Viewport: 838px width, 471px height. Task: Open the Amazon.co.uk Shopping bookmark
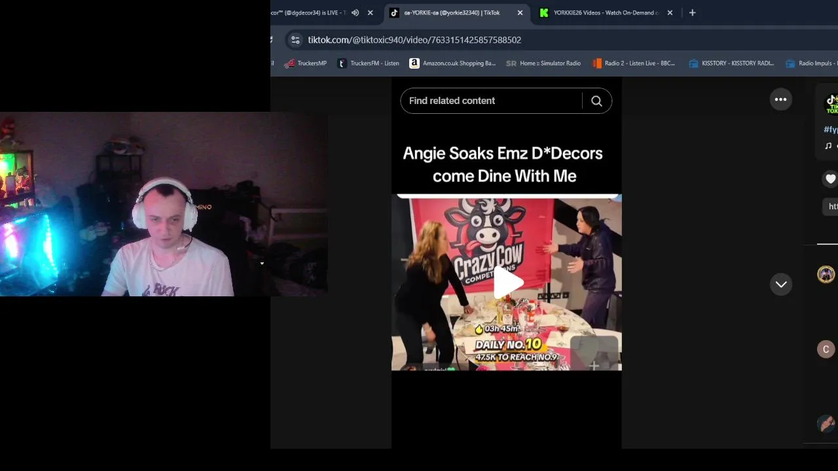click(452, 63)
